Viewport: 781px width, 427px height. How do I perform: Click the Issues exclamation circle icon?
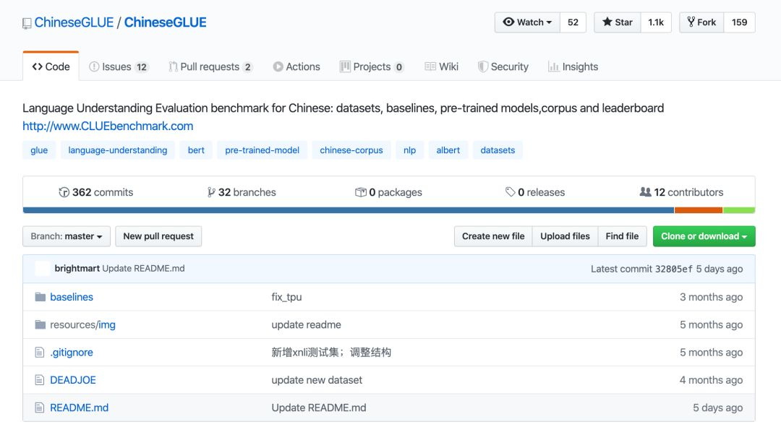(x=93, y=66)
